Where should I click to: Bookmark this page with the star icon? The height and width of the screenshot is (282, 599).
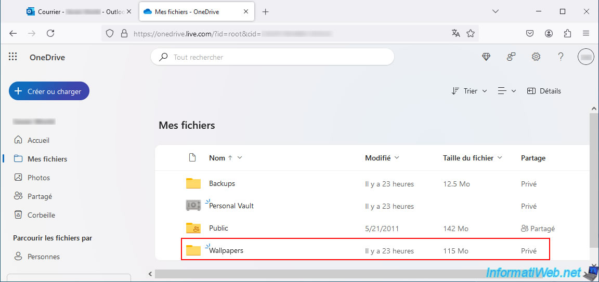tap(471, 33)
